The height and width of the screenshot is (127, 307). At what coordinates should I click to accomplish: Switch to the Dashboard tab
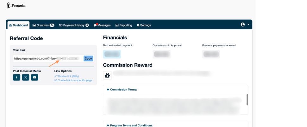point(18,25)
